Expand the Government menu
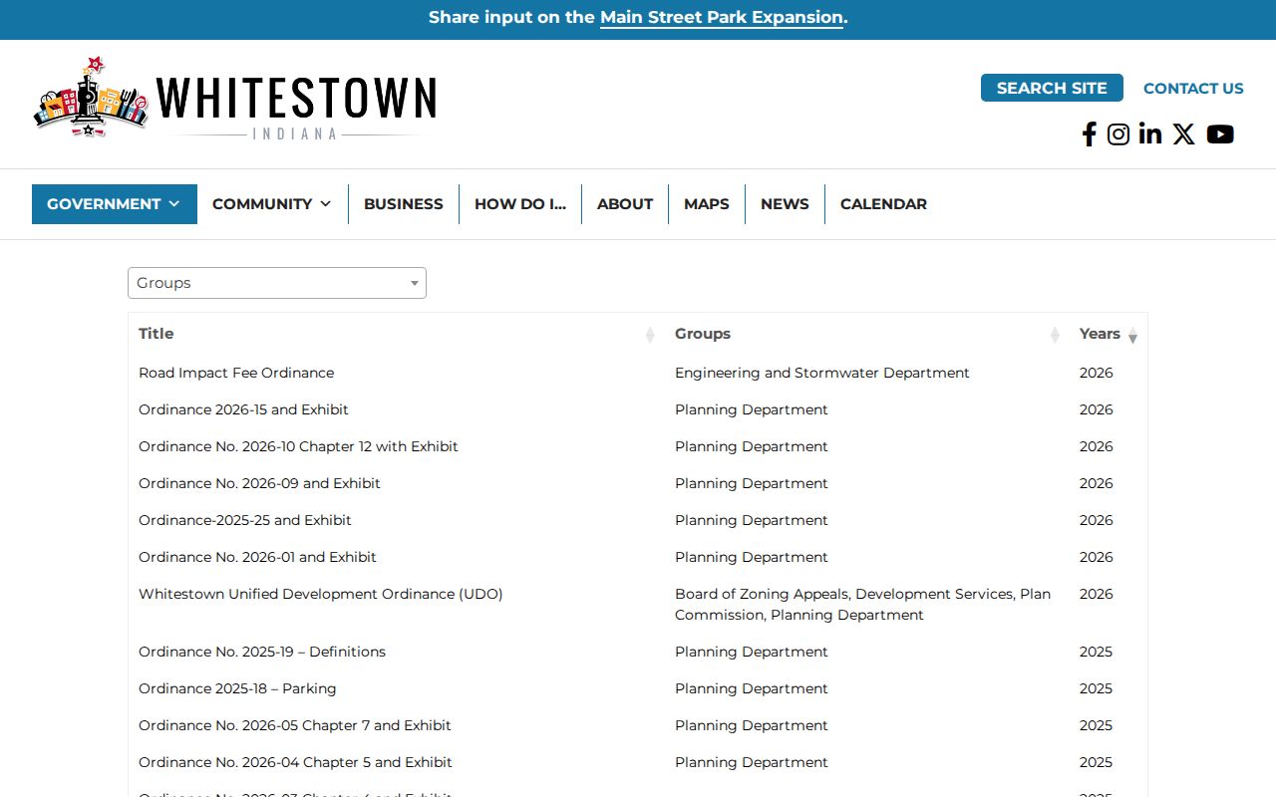Screen dimensions: 1276x797 click(x=115, y=204)
